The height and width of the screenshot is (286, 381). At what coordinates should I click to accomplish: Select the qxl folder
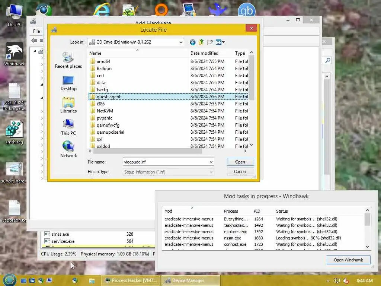click(x=169, y=139)
